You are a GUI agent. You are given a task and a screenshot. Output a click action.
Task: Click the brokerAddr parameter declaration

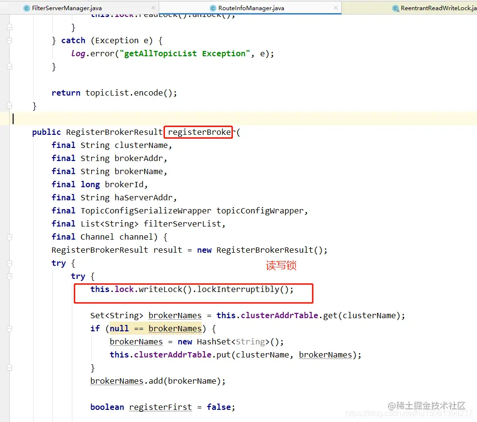coord(138,159)
